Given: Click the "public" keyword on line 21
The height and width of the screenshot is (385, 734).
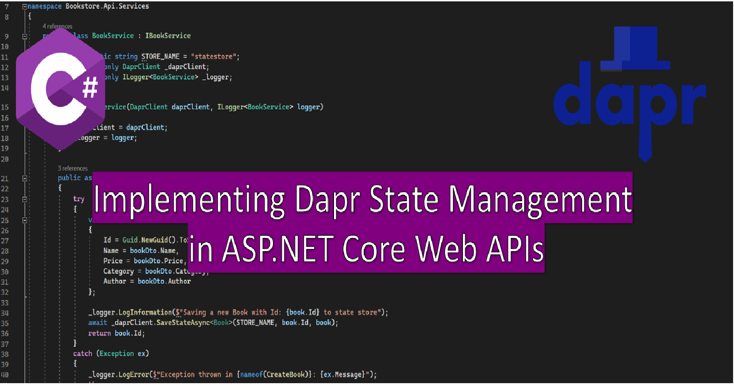Looking at the screenshot, I should pos(69,178).
